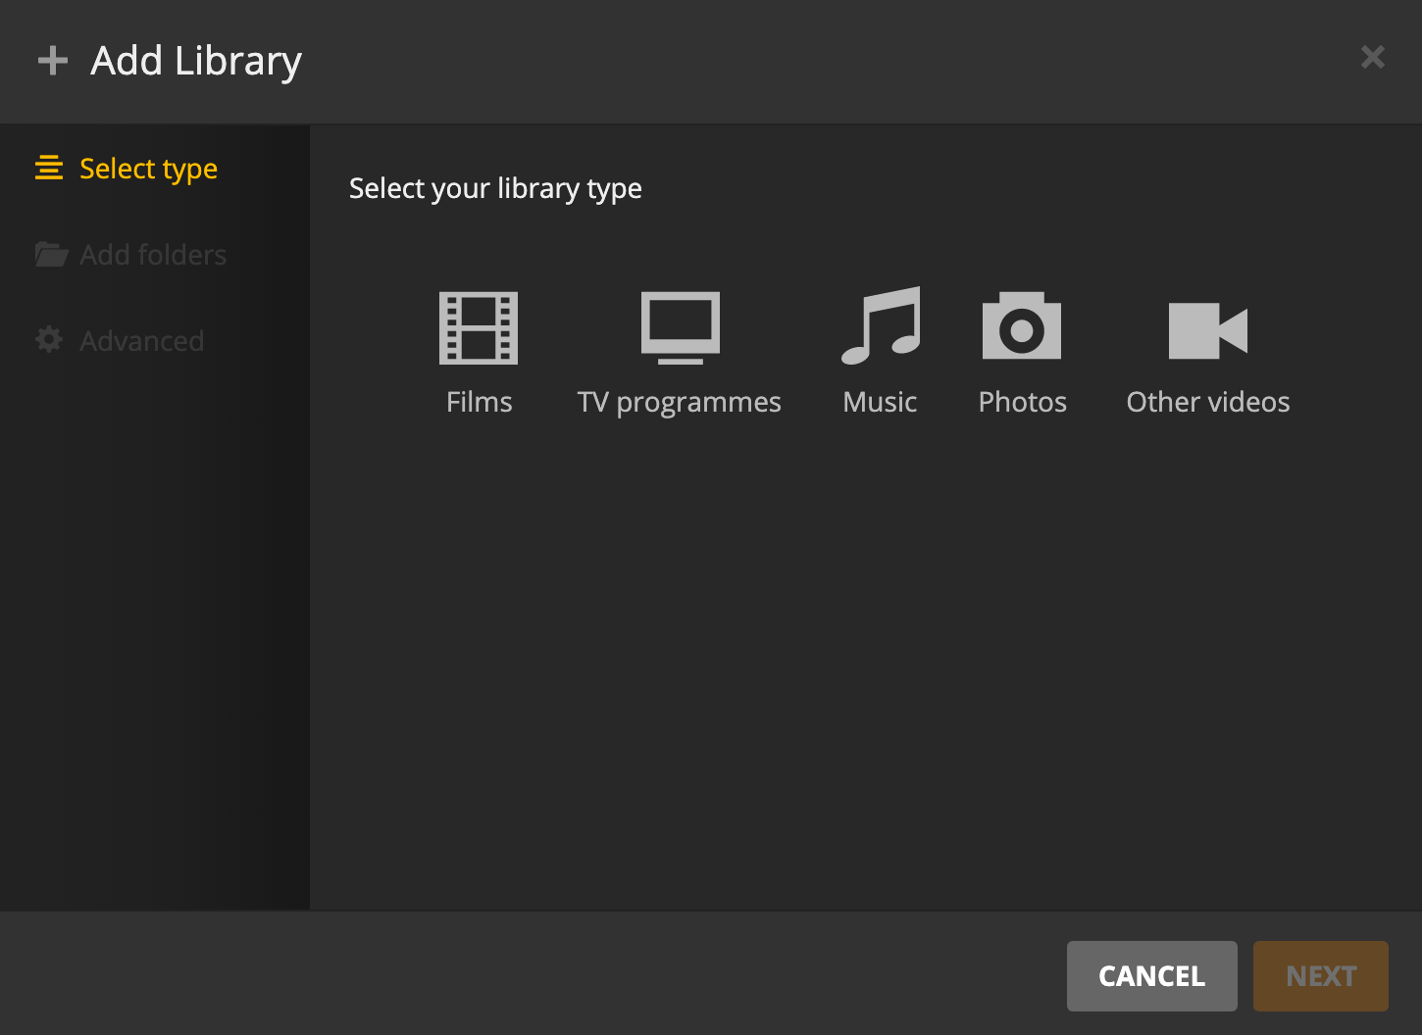Screen dimensions: 1422x1035
Task: Click the Photos label text
Action: point(1022,401)
